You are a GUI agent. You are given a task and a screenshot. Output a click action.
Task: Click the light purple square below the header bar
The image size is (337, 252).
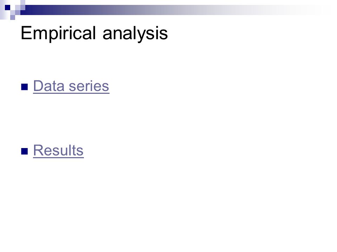click(x=13, y=17)
